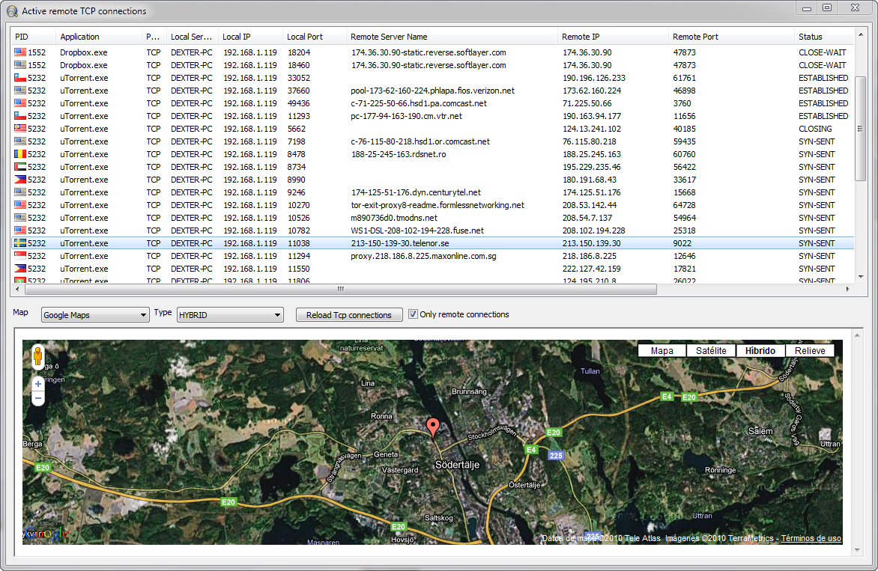Image resolution: width=878 pixels, height=571 pixels.
Task: Toggle Only remote connections checkbox
Action: point(413,314)
